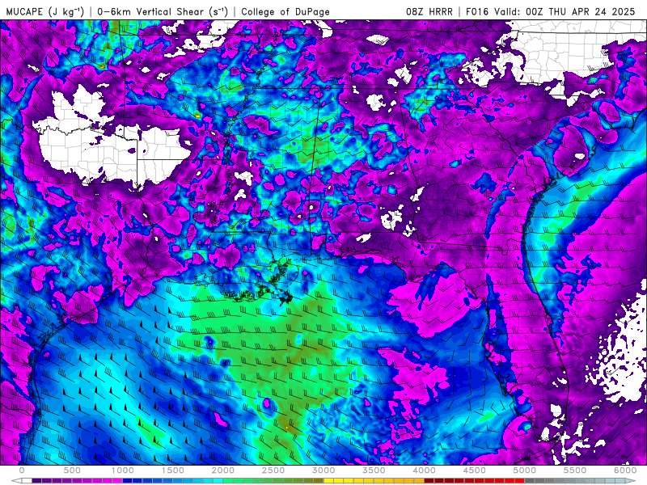Click the 500 label on the color scale
The width and height of the screenshot is (647, 485).
tap(72, 470)
